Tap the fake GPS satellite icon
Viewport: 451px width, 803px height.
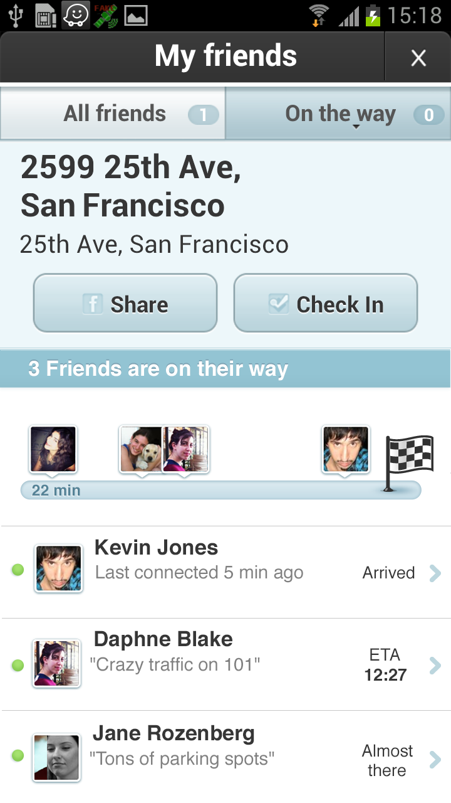tap(106, 15)
